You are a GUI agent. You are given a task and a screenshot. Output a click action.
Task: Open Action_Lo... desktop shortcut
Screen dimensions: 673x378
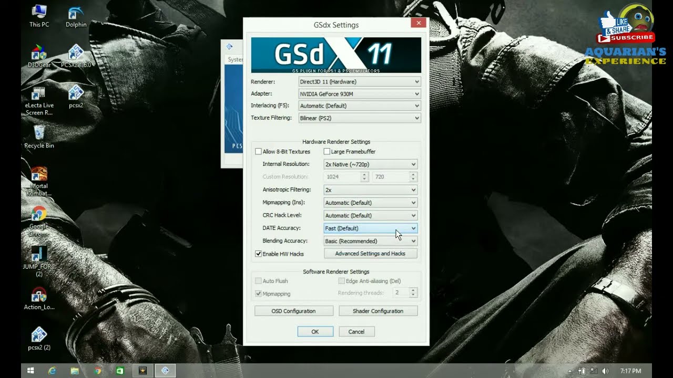[39, 299]
